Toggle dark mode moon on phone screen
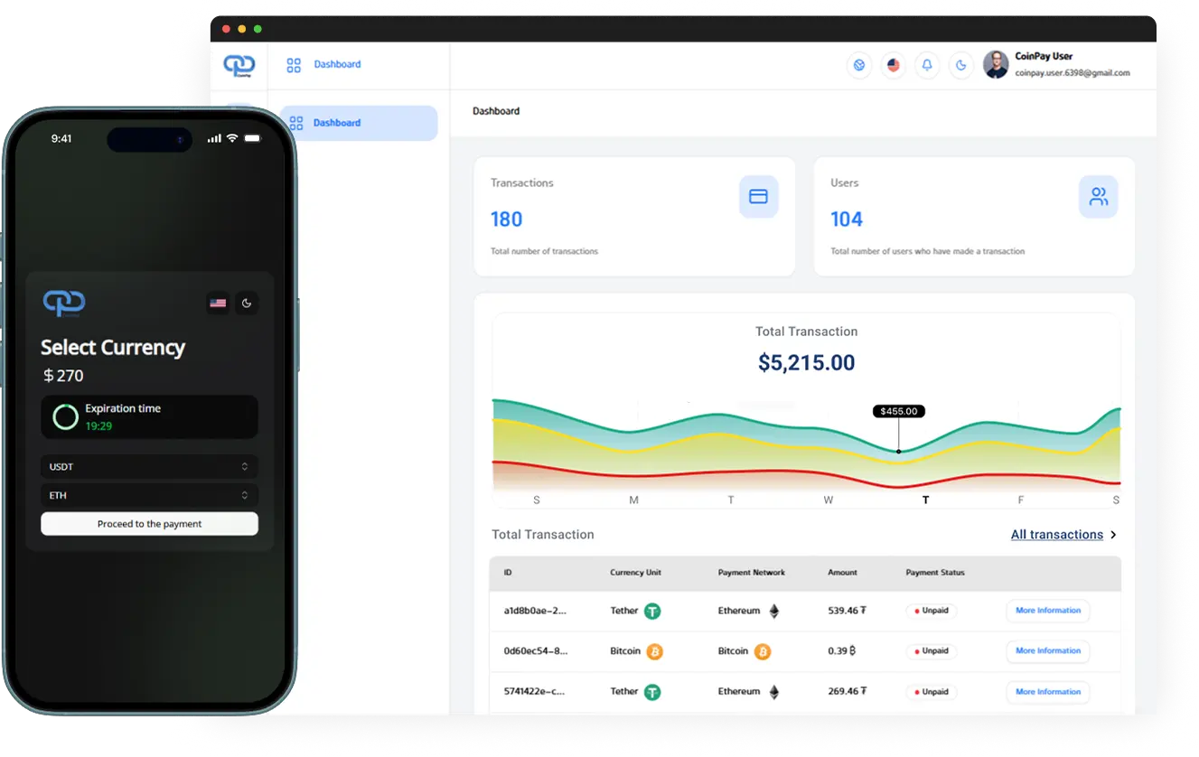Screen dimensions: 1199x757 [247, 304]
